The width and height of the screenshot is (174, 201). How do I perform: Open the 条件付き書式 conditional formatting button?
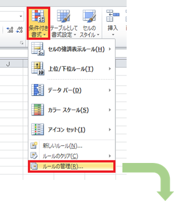point(38,23)
